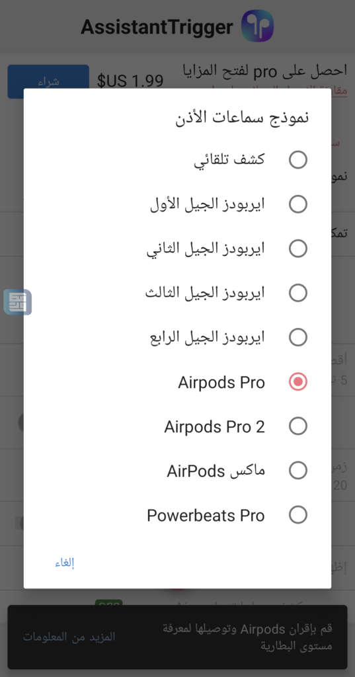Image resolution: width=355 pixels, height=677 pixels.
Task: Tap the Airpods Pro 2 label text
Action: click(214, 427)
